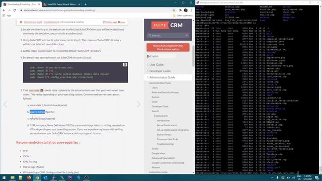This screenshot has height=181, width=322.
Task: Open Developer Tools in the sidebar
Action: (160, 107)
